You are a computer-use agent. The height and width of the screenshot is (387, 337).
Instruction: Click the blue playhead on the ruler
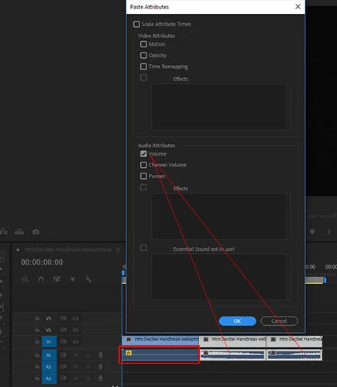pyautogui.click(x=123, y=272)
